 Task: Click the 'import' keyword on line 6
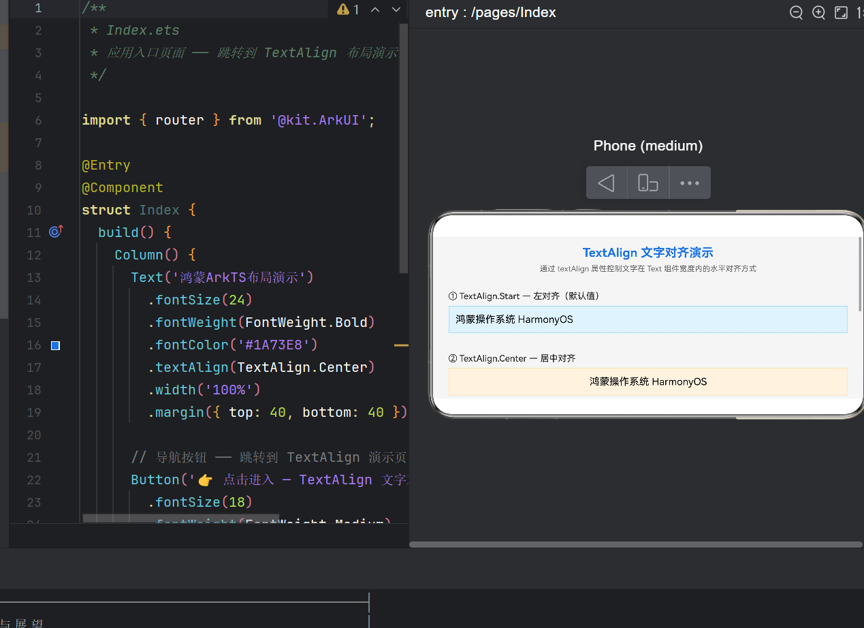click(106, 120)
